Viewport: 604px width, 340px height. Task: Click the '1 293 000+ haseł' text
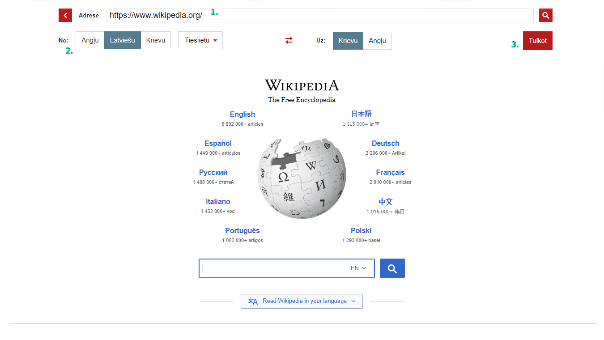click(x=361, y=240)
